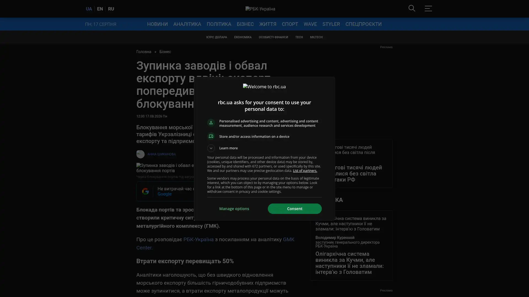
Task: Select the MILTECH submenu item
Action: (316, 37)
